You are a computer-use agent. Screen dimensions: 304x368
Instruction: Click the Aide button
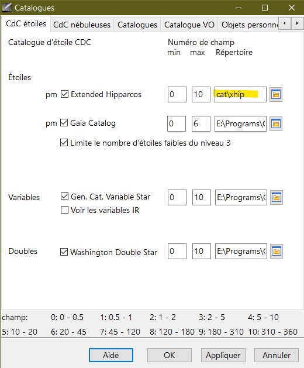(x=111, y=355)
